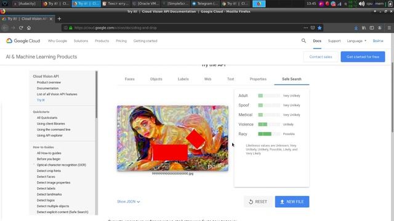The height and width of the screenshot is (221, 394).
Task: Open the Firefox library icon
Action: pyautogui.click(x=364, y=28)
